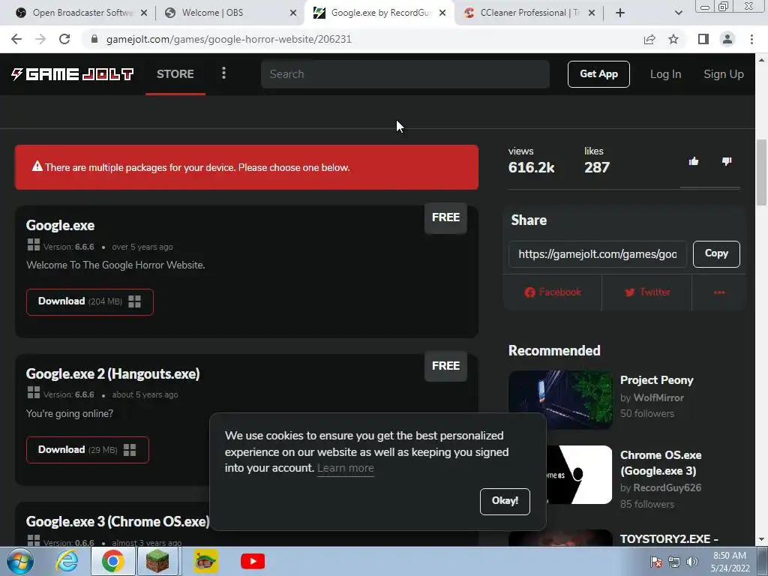Click the FREE badge on Google.exe

[445, 217]
